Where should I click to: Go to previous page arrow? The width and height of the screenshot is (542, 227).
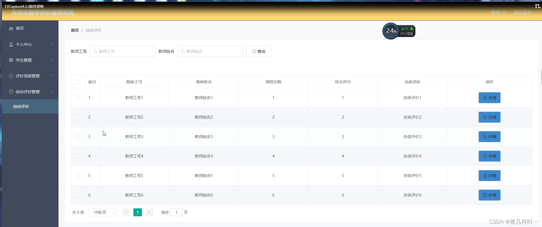(126, 212)
